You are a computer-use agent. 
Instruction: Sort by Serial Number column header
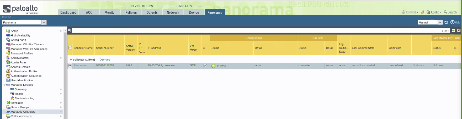tap(105, 48)
